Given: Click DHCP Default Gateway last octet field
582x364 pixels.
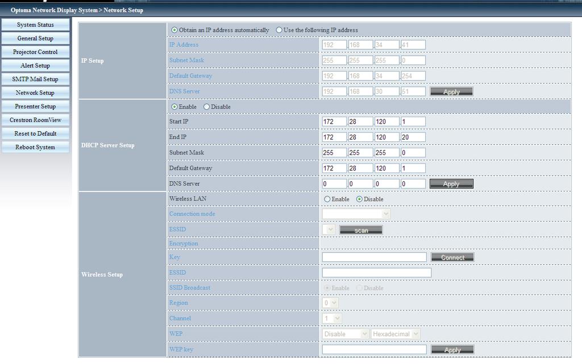Looking at the screenshot, I should pyautogui.click(x=413, y=168).
